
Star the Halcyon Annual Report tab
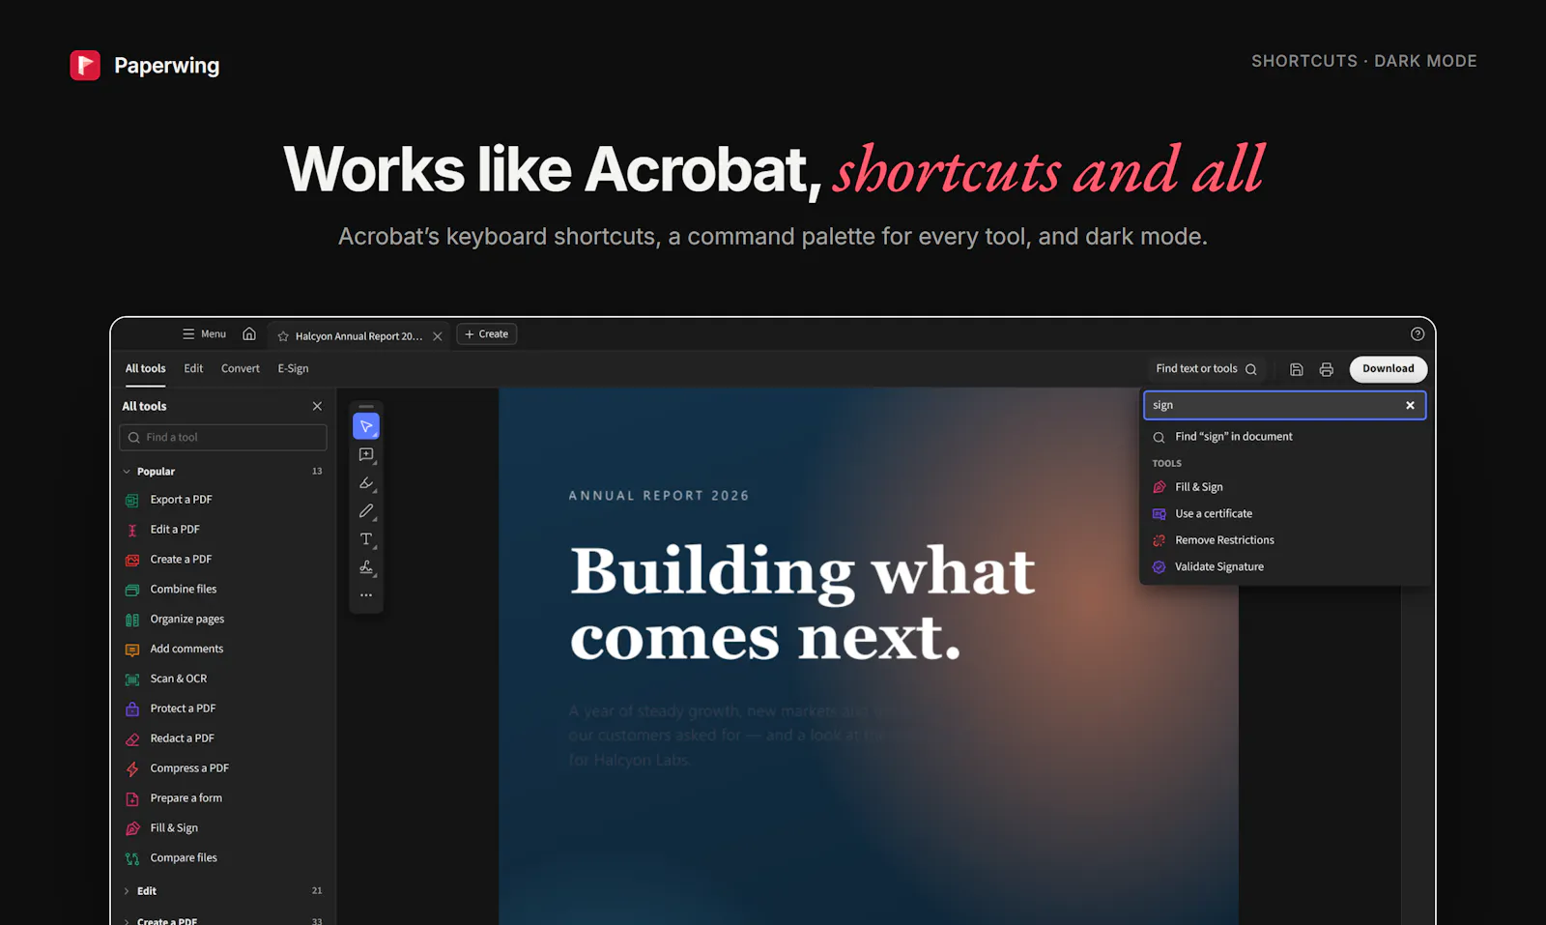coord(283,336)
